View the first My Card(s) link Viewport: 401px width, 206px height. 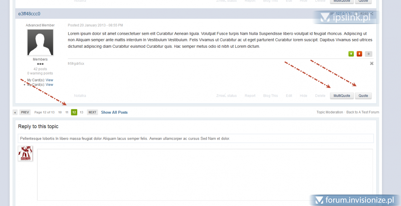pos(49,80)
